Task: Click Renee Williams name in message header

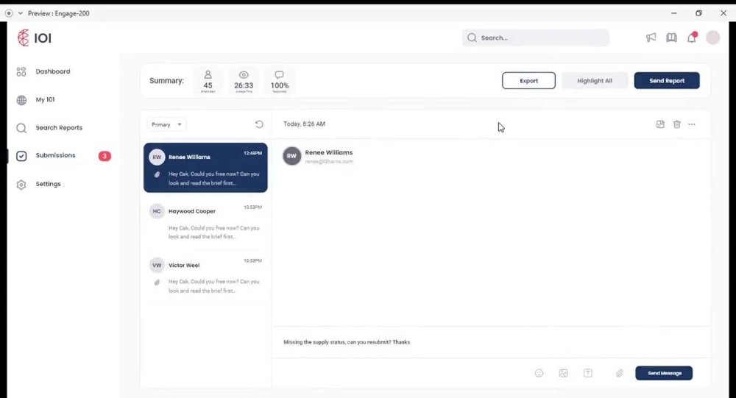Action: [328, 152]
